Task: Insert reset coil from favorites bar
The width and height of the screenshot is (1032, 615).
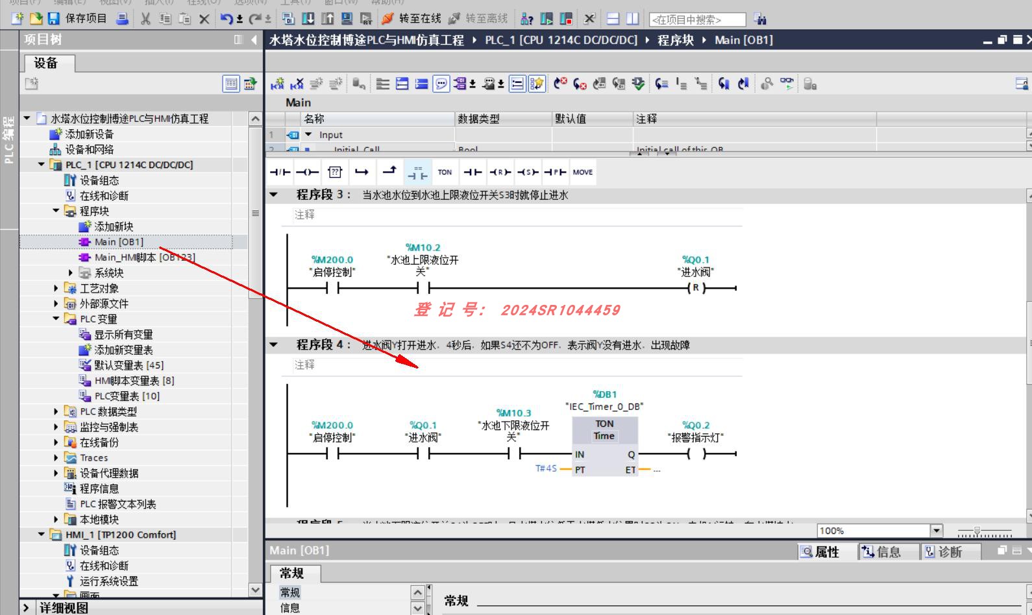Action: tap(500, 172)
